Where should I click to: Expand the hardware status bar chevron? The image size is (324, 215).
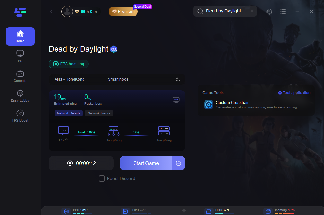pos(184,211)
